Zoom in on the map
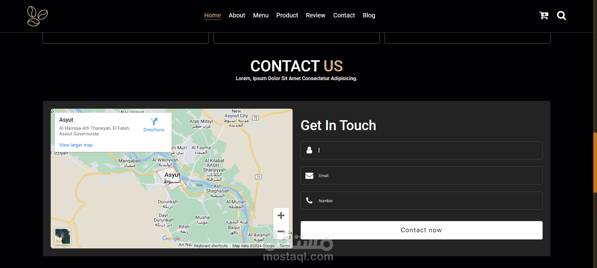 tap(281, 216)
